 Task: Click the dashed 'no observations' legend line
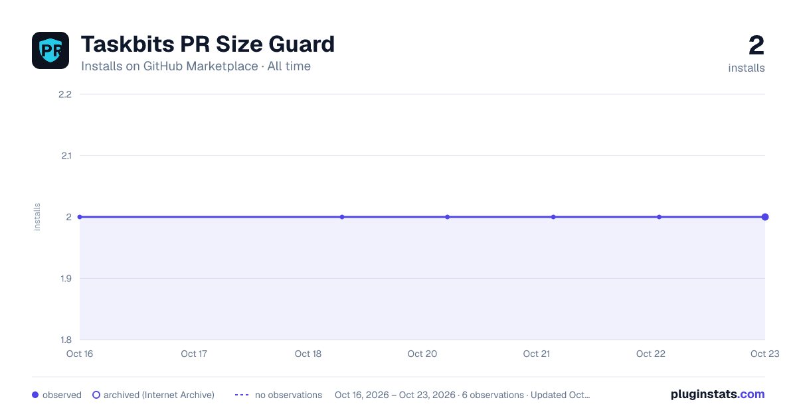242,395
